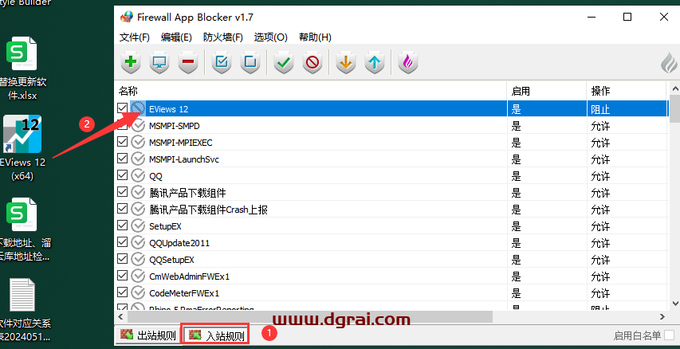Click the vertical scrollbar up arrow
This screenshot has width=680, height=349.
pos(674,88)
